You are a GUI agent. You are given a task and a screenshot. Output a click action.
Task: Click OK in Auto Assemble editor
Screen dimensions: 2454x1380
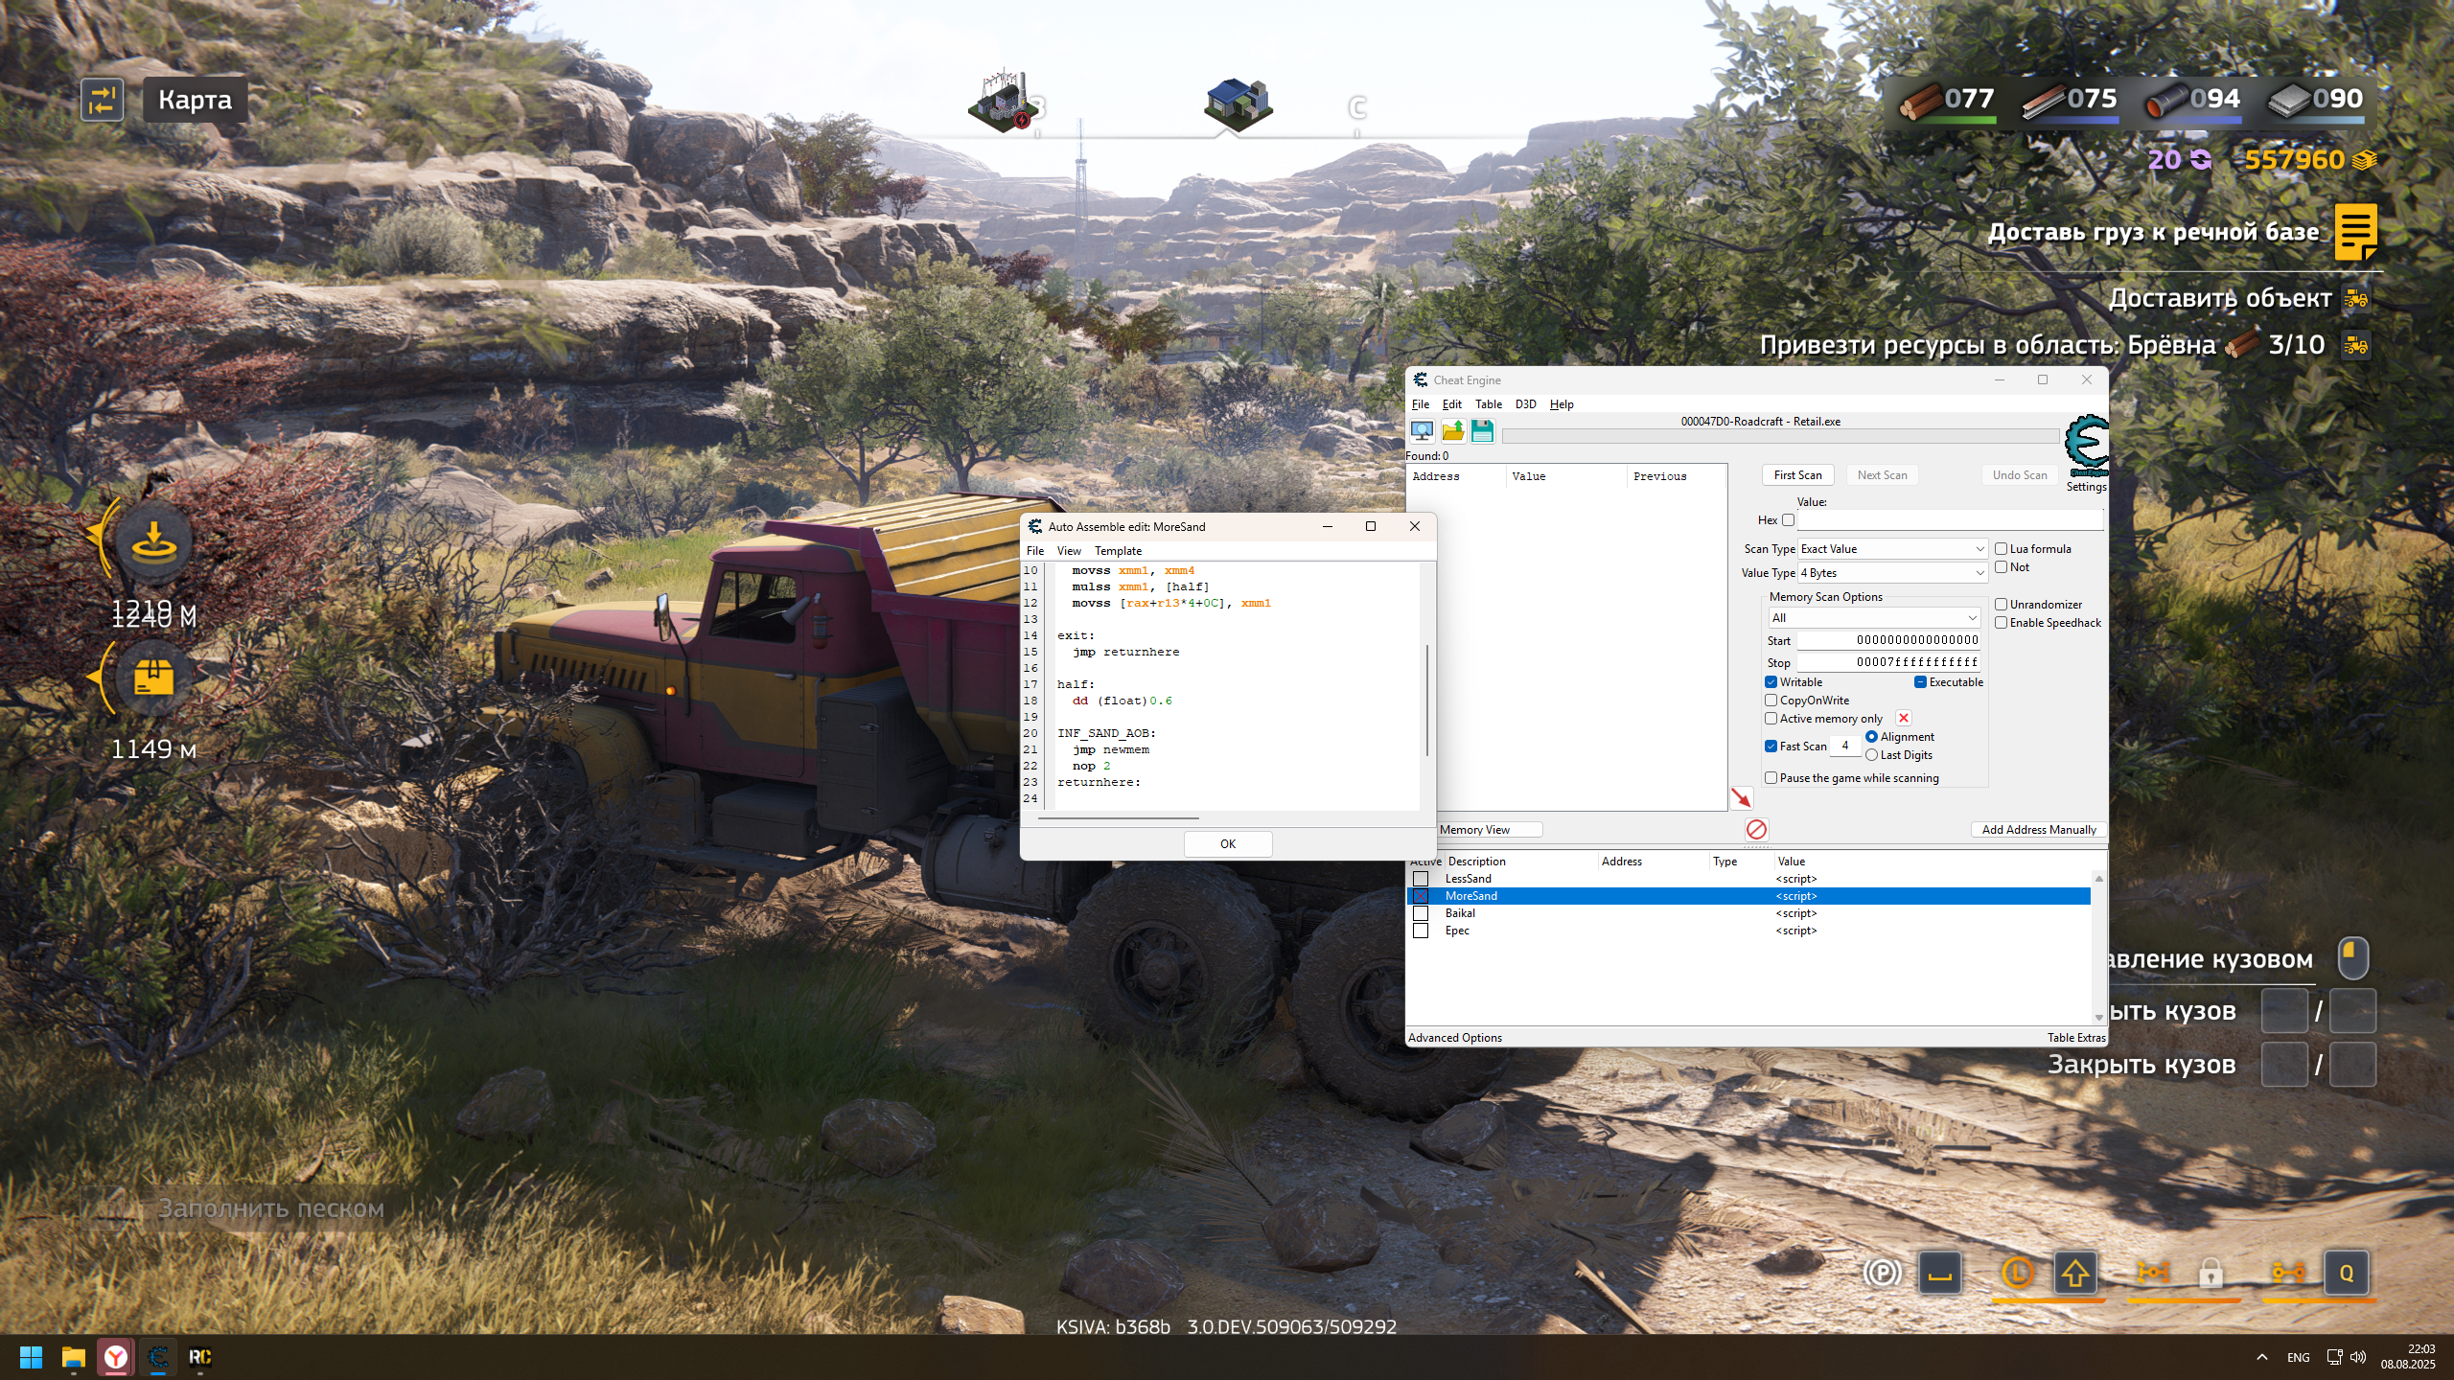[x=1227, y=844]
